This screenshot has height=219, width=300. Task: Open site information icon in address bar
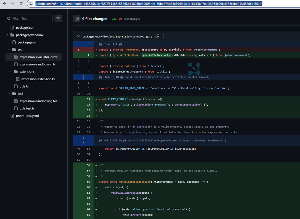[31, 4]
